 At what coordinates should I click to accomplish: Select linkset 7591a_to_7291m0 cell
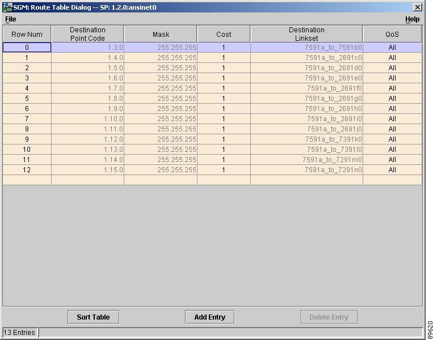pyautogui.click(x=306, y=160)
